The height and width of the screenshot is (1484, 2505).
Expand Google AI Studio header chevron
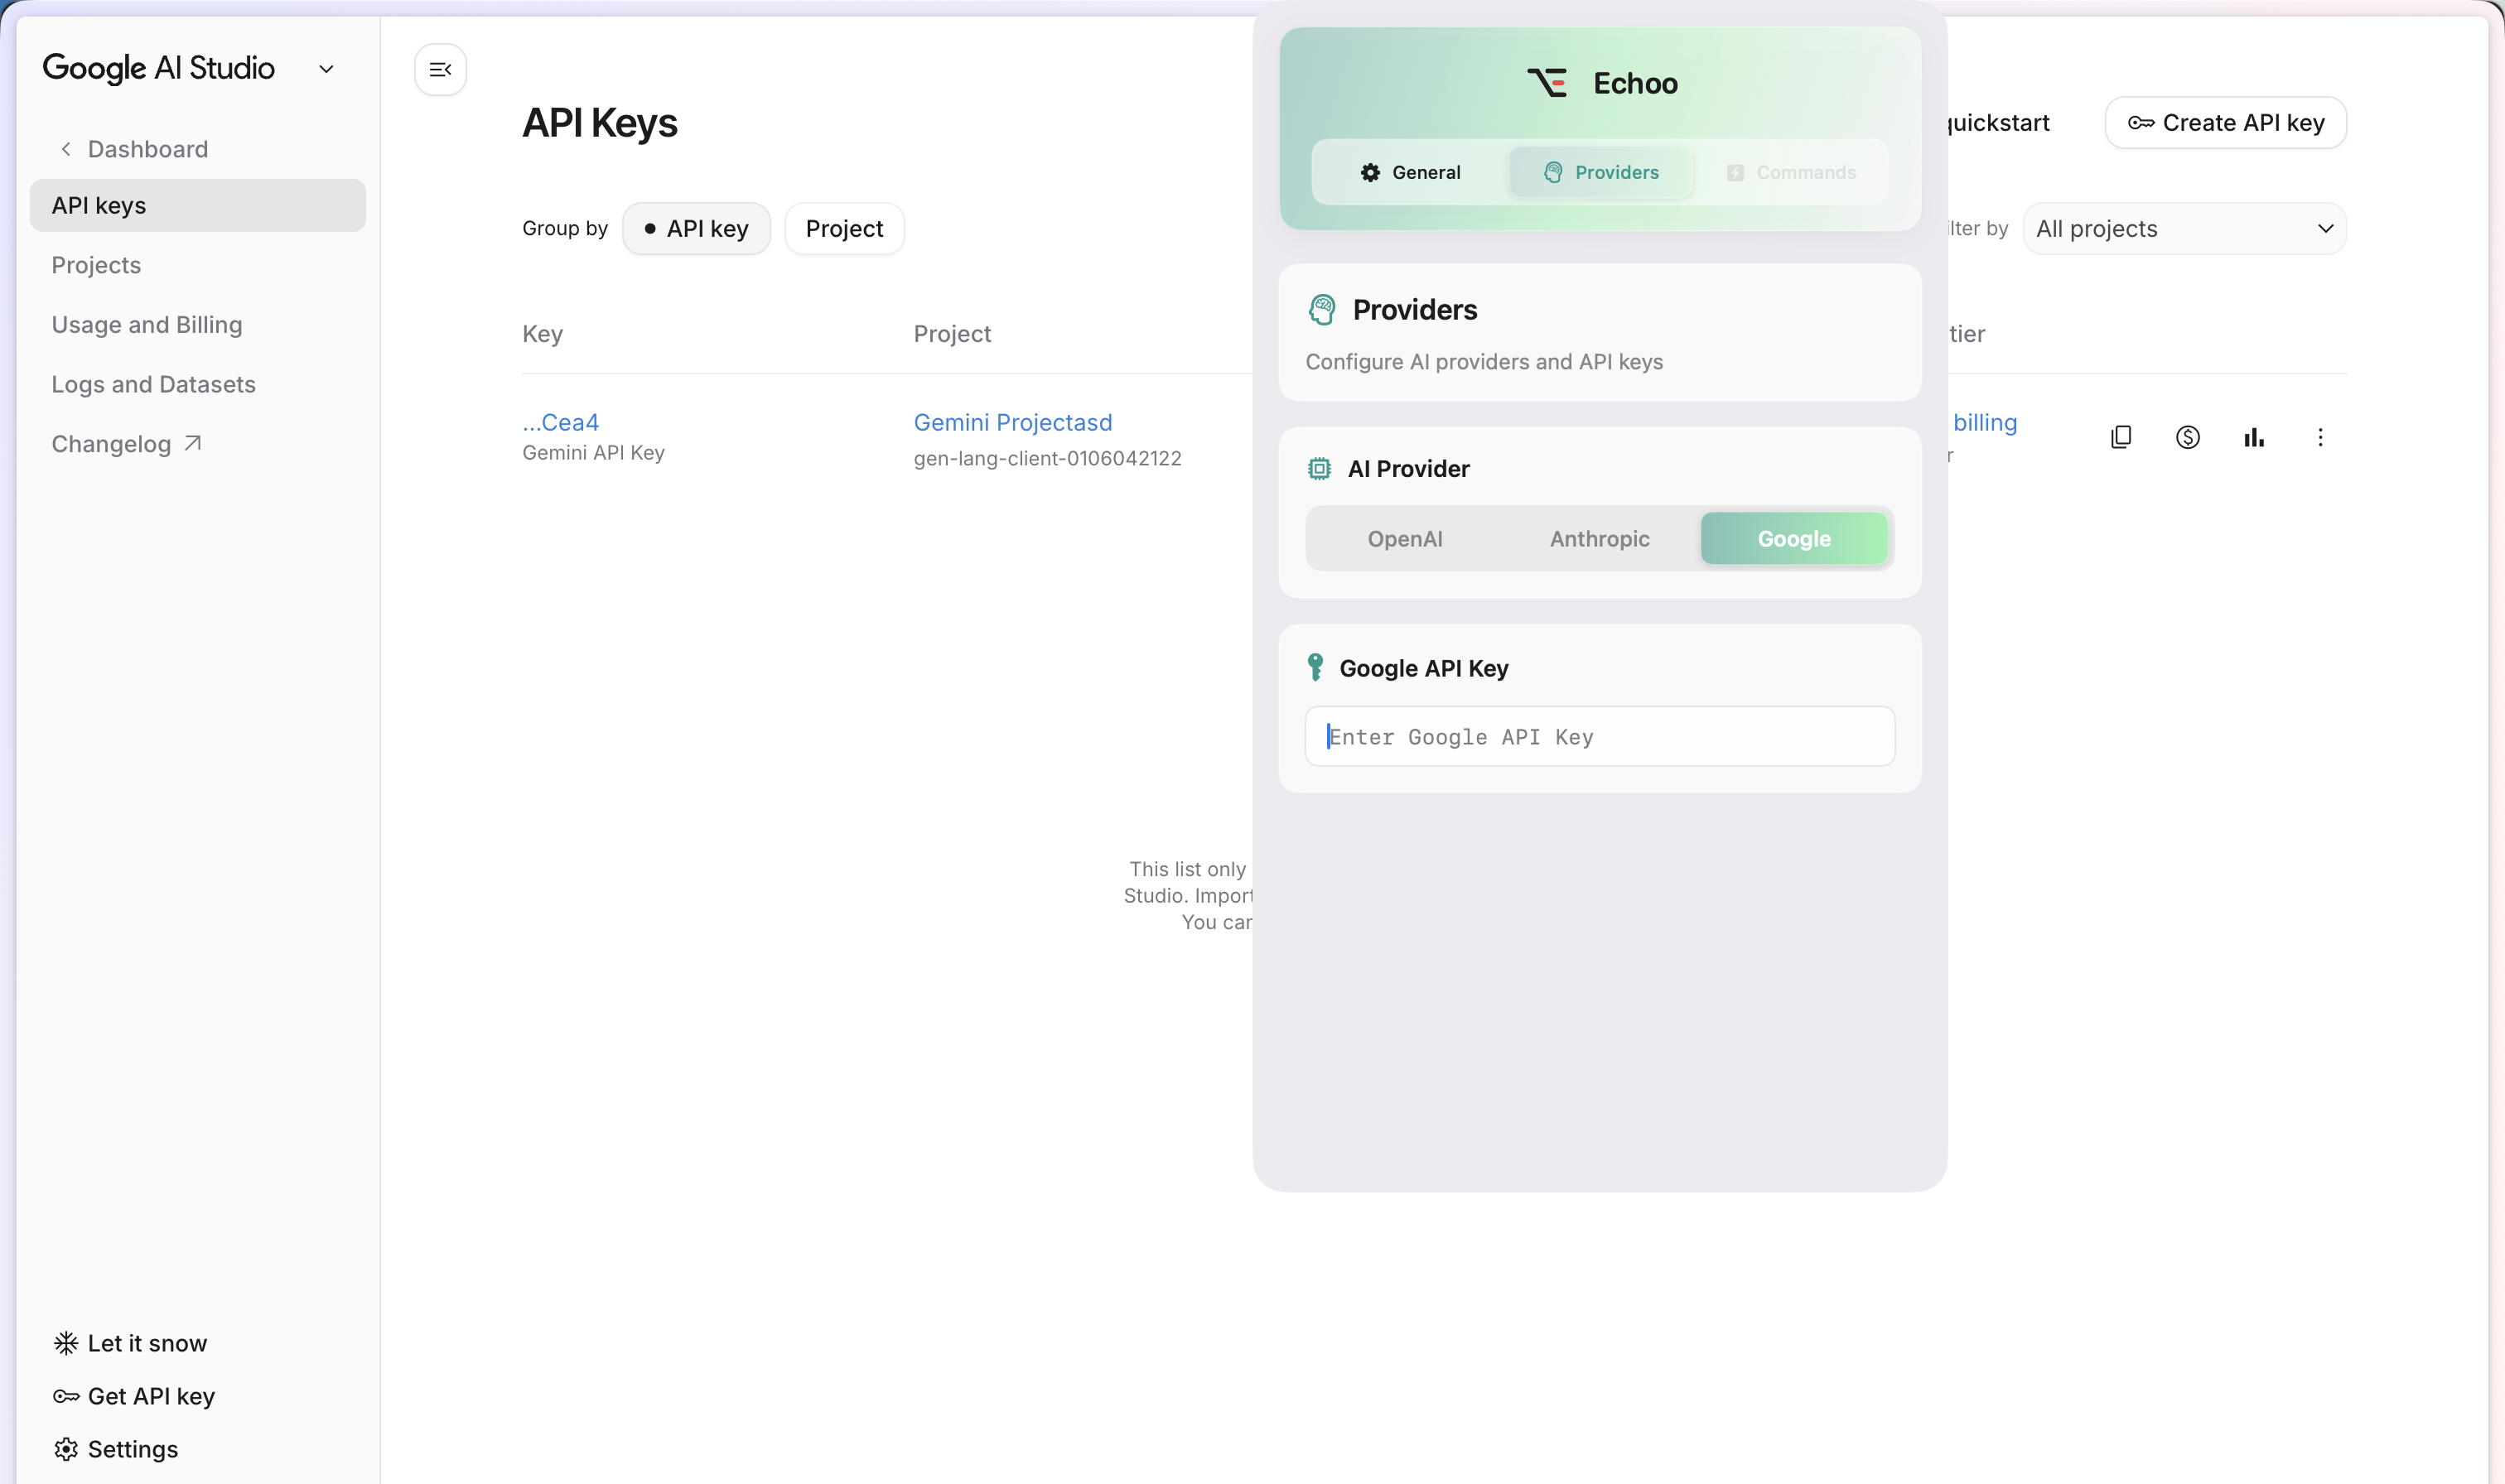pyautogui.click(x=326, y=69)
